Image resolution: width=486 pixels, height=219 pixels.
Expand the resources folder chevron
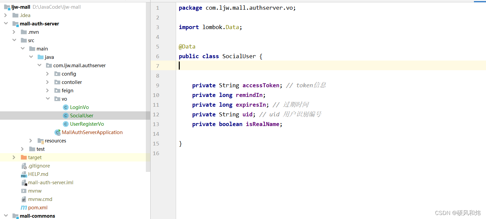tap(31, 140)
